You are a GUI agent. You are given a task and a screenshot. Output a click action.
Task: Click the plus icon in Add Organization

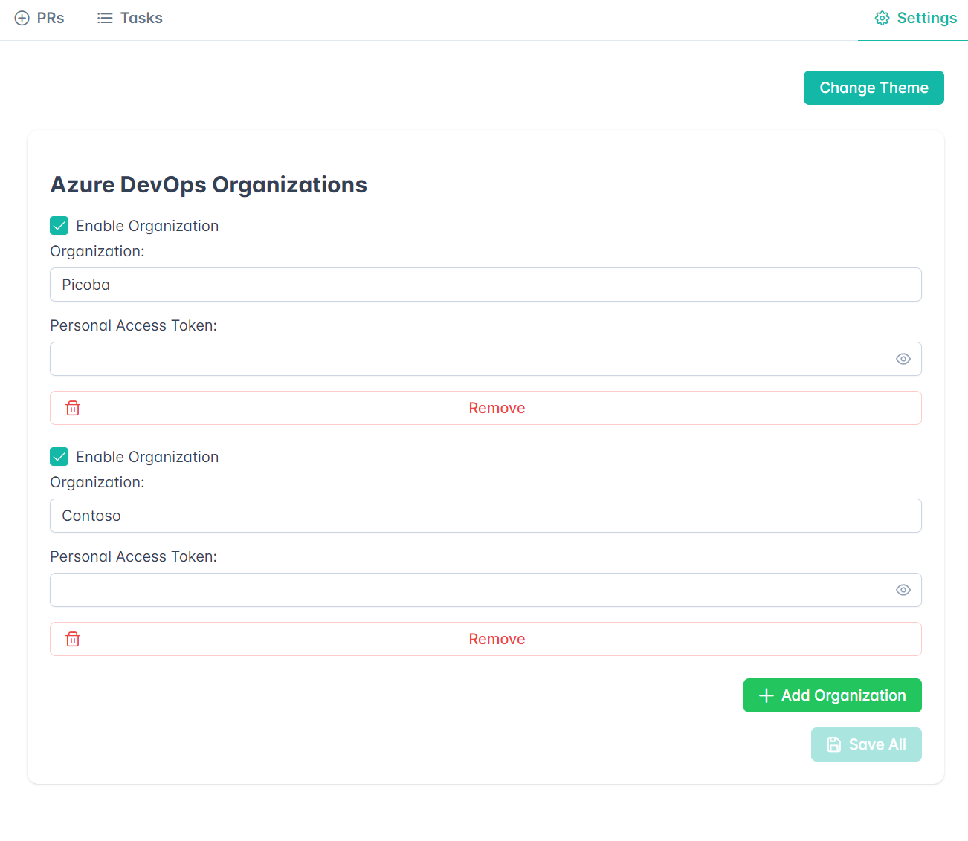click(767, 695)
